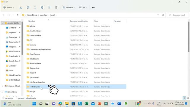Select Imágenes in quick access
190x107 pixels.
point(12,47)
